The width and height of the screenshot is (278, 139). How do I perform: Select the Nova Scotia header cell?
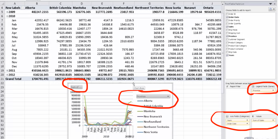[174, 8]
